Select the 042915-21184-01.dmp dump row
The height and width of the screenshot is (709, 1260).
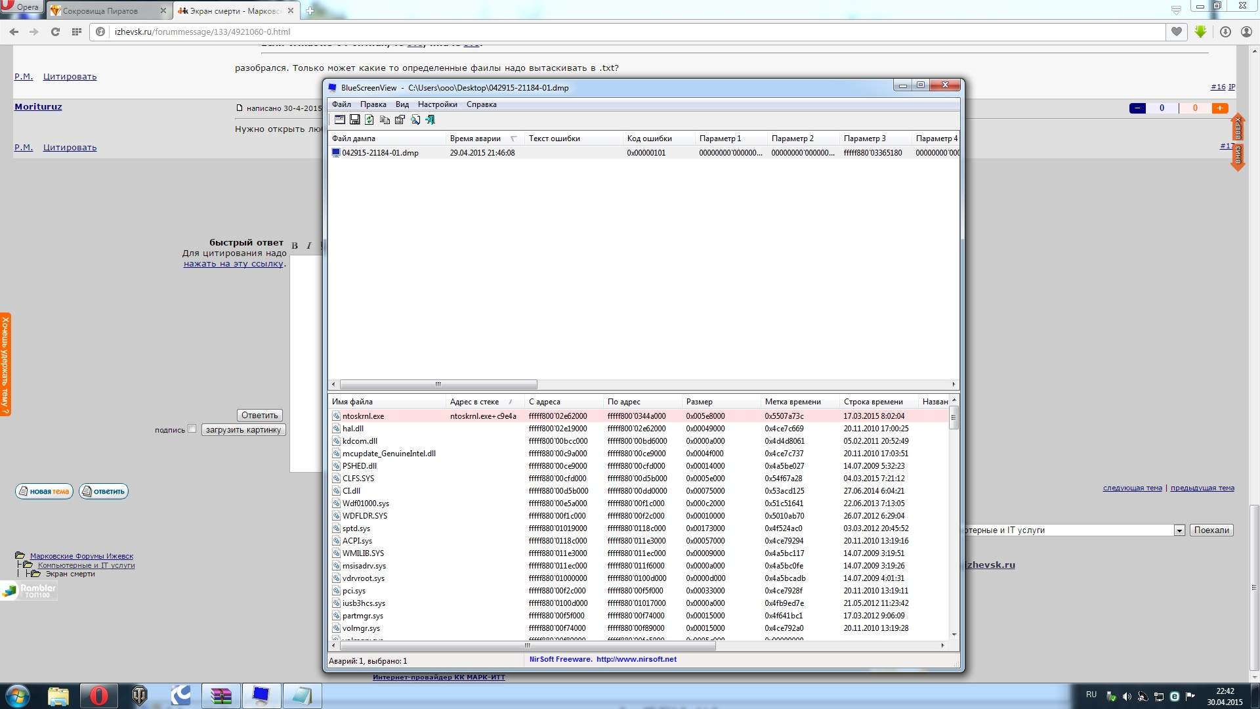(380, 153)
